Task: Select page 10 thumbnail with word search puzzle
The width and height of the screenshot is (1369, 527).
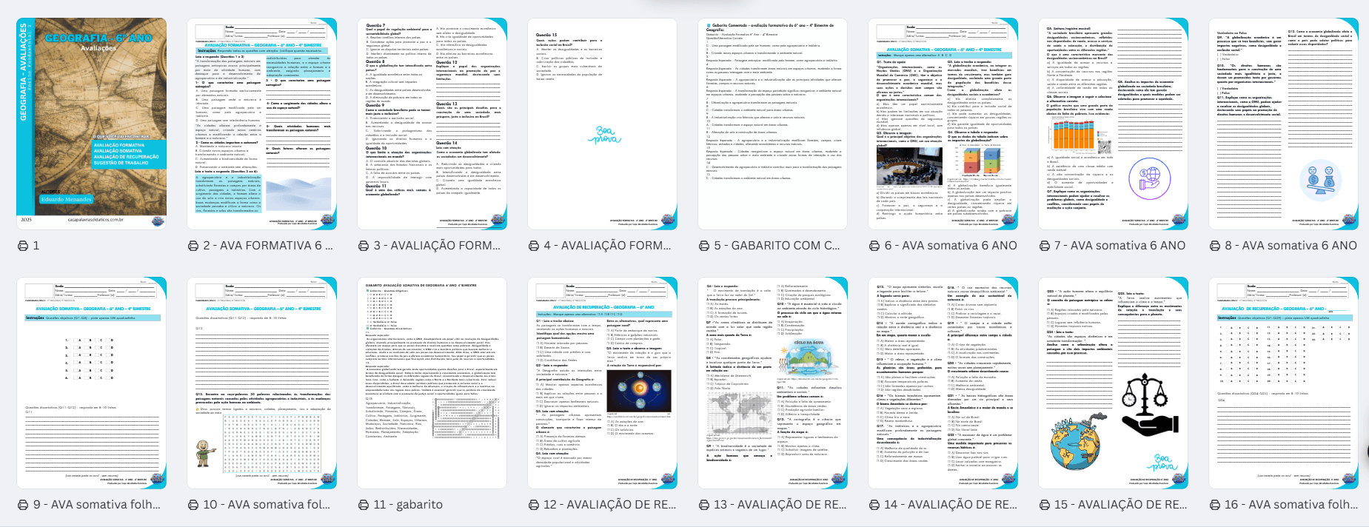Action: (261, 383)
